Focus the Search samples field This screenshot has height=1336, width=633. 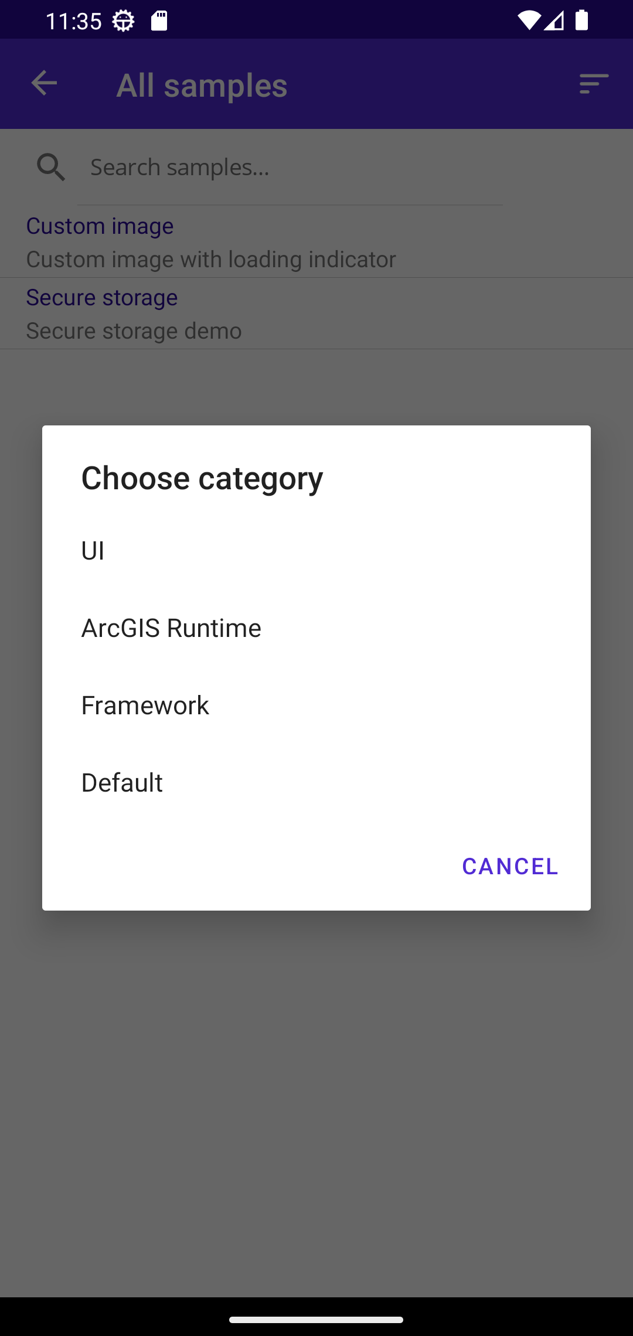290,168
